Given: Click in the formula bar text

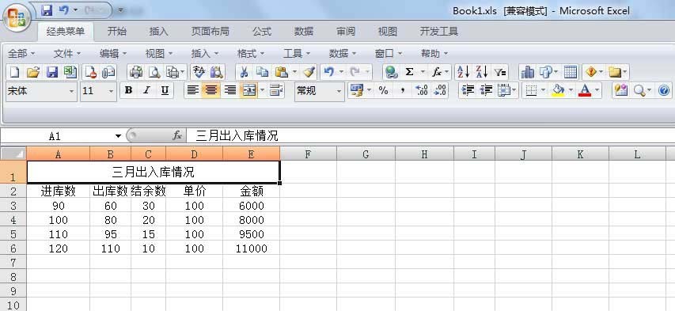Looking at the screenshot, I should (237, 136).
